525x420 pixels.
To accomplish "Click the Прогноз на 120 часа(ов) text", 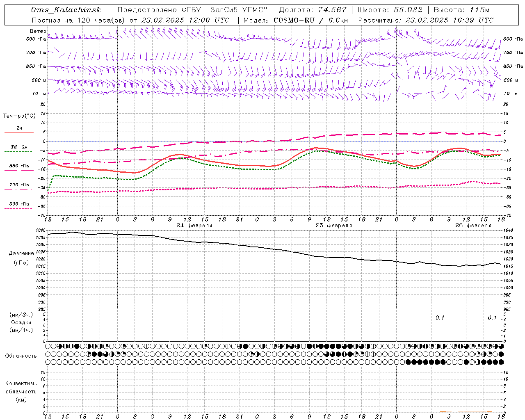I will coord(79,20).
